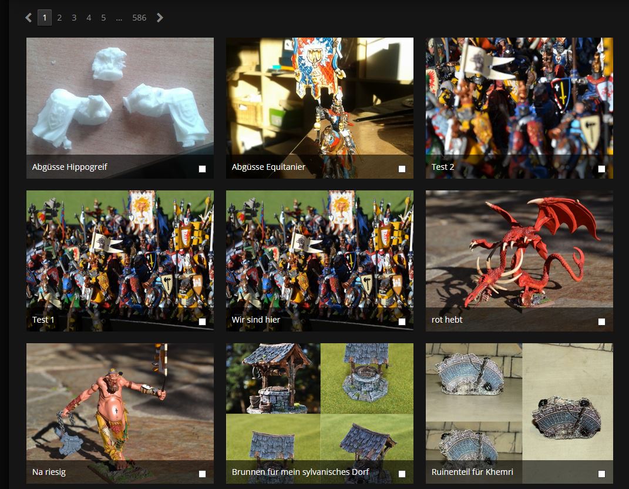The image size is (629, 489).
Task: Mark the rot hebt image checkbox
Action: [601, 321]
